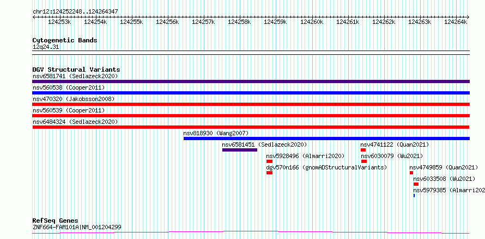Image resolution: width=485 pixels, height=239 pixels.
Task: Click the 124259k ruler tick label
Action: pos(276,22)
